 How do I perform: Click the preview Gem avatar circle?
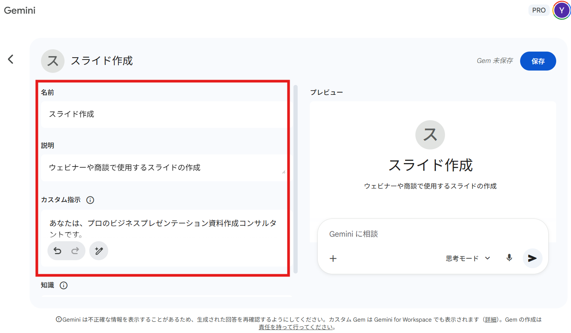[x=430, y=135]
